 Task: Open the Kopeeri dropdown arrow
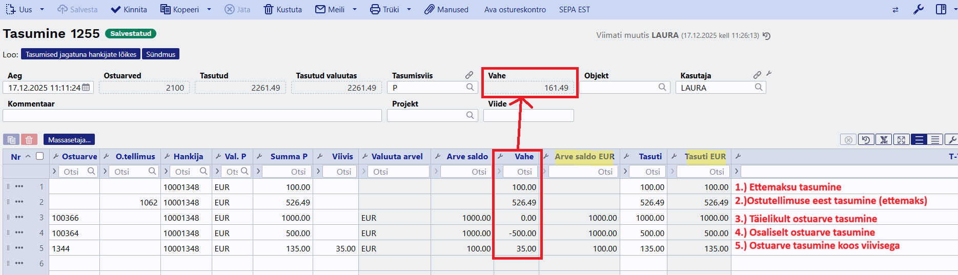(209, 10)
